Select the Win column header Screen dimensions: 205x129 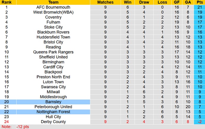[x=128, y=2]
